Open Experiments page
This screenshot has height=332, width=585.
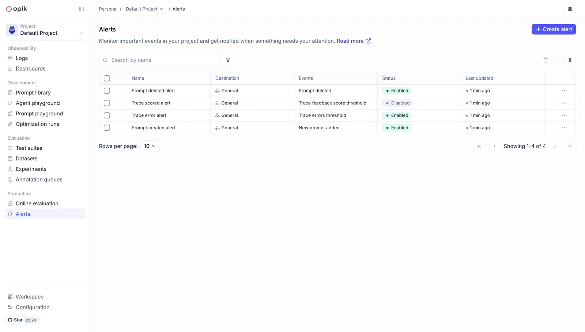[x=45, y=169]
